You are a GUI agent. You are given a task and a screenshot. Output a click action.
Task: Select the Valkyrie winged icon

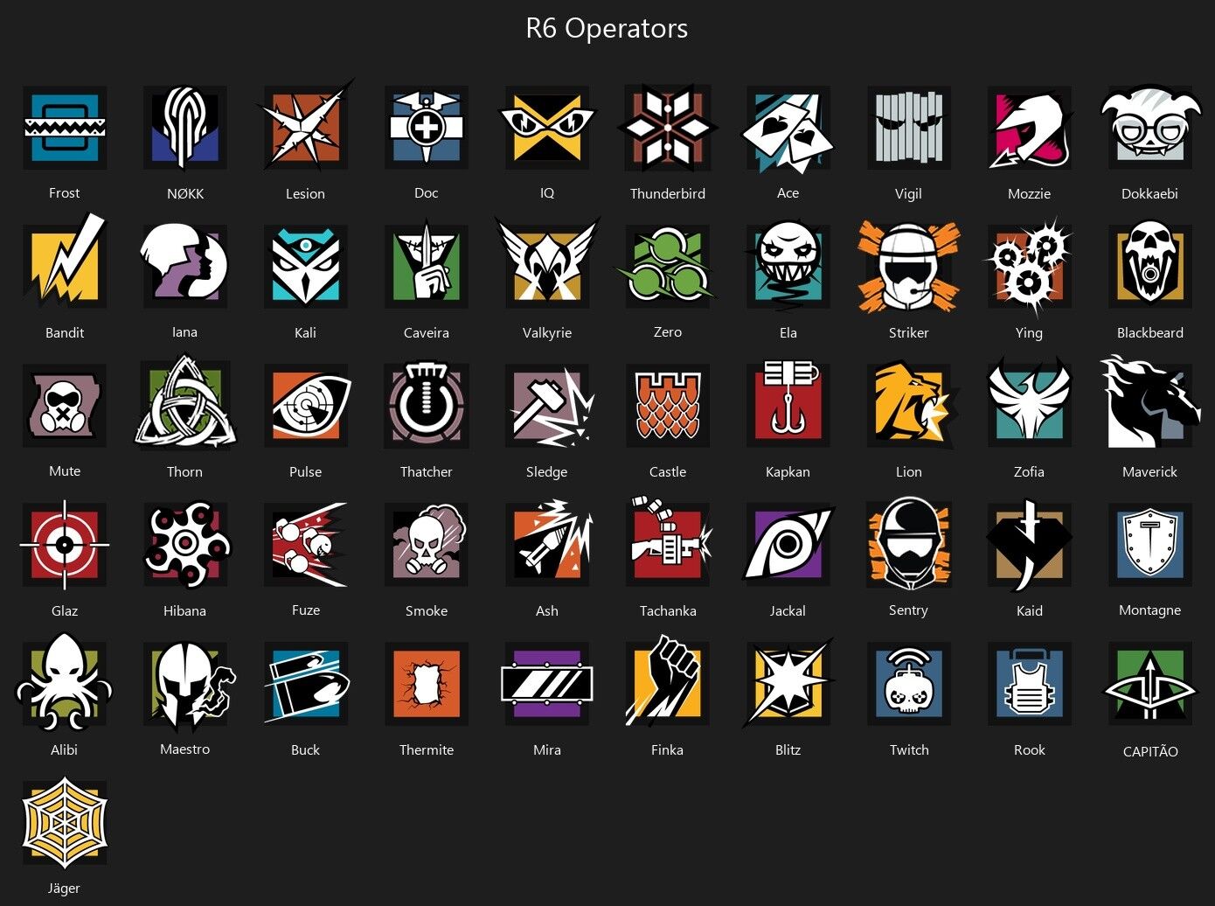(547, 264)
